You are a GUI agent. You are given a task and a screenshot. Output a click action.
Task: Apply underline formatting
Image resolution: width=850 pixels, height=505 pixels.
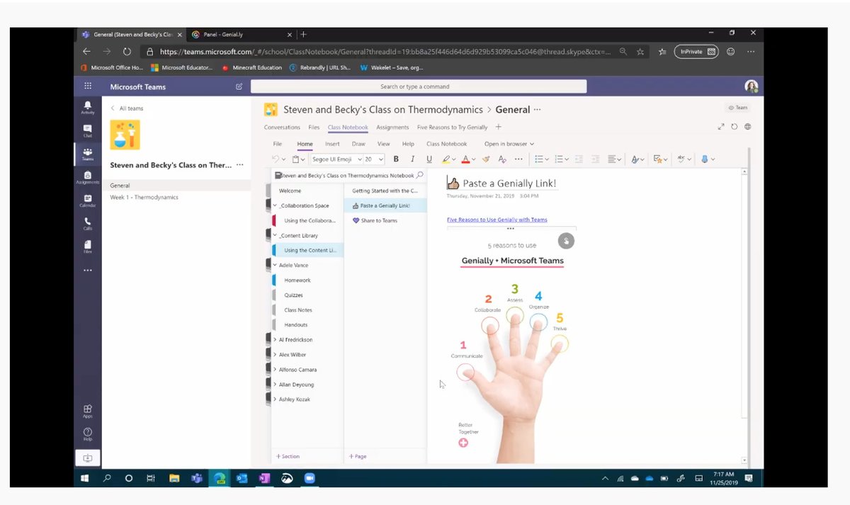point(429,159)
